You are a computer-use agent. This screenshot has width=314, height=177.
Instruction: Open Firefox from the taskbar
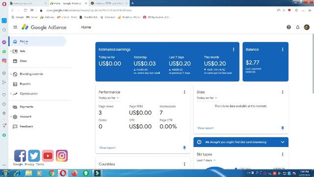click(74, 173)
